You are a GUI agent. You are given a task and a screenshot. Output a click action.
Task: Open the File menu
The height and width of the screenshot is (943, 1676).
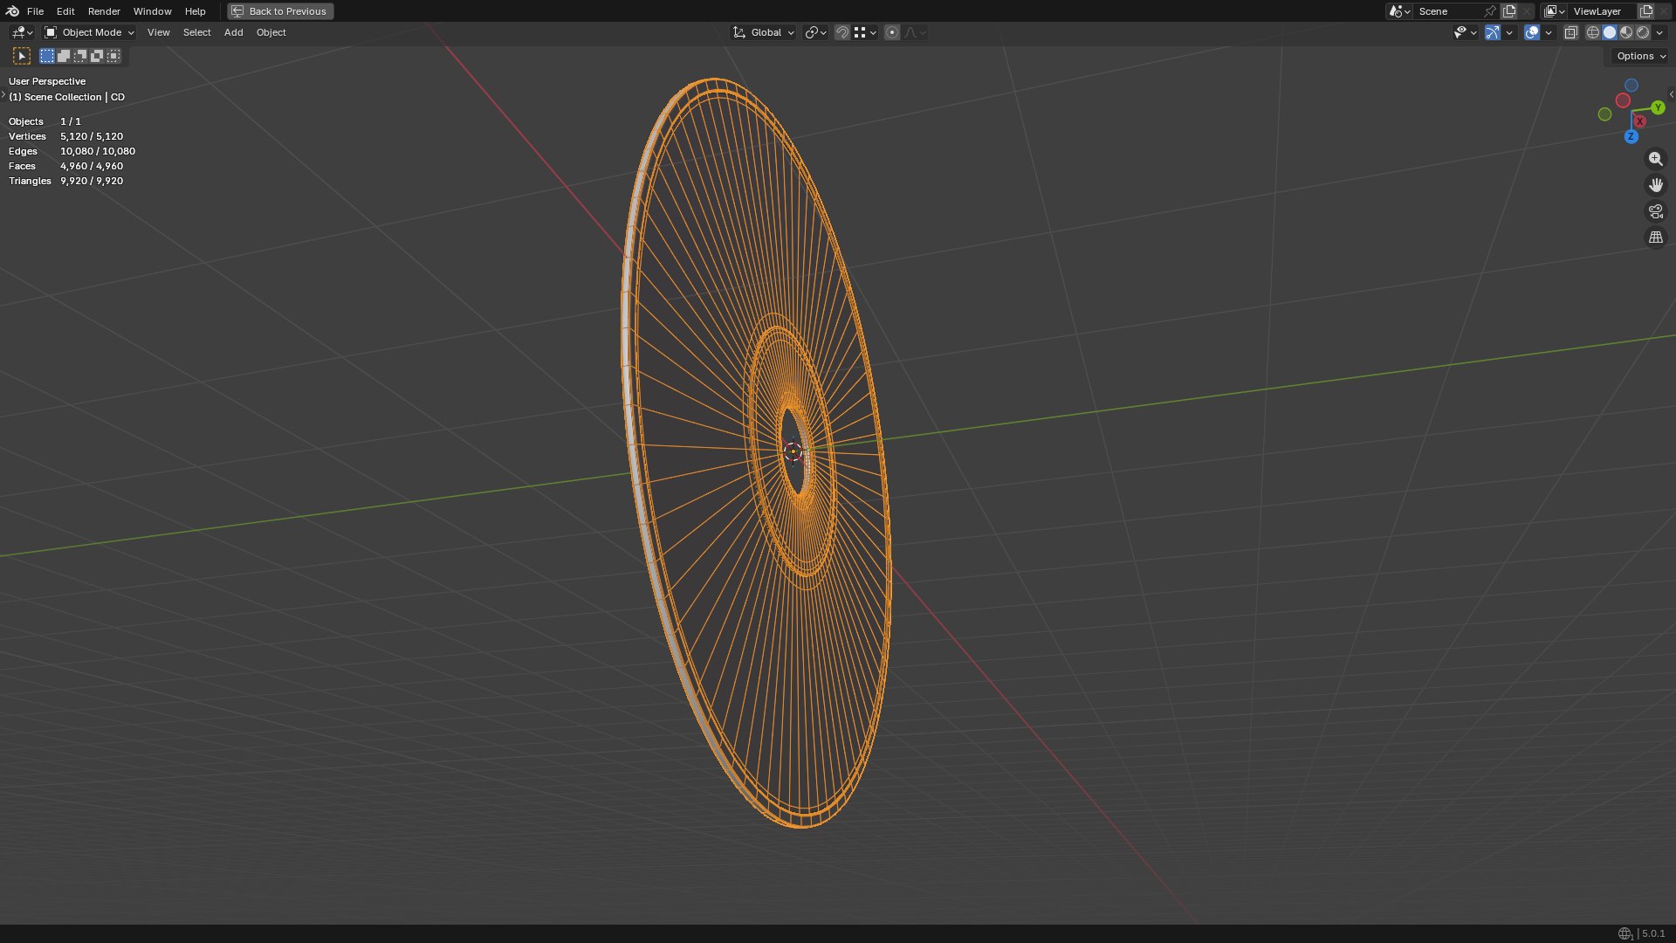tap(35, 11)
